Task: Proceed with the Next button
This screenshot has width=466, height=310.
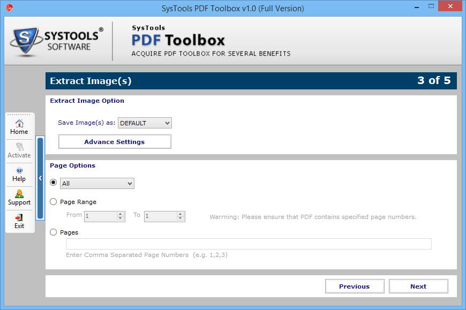Action: pyautogui.click(x=418, y=286)
